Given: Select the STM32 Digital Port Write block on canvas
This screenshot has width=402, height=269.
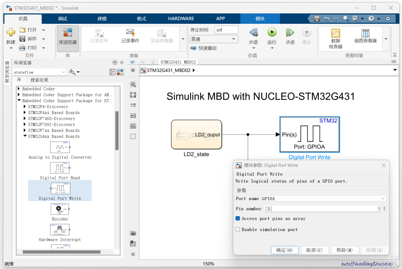Looking at the screenshot, I should click(x=310, y=134).
